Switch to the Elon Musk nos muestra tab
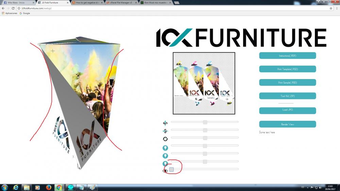 tap(155, 3)
